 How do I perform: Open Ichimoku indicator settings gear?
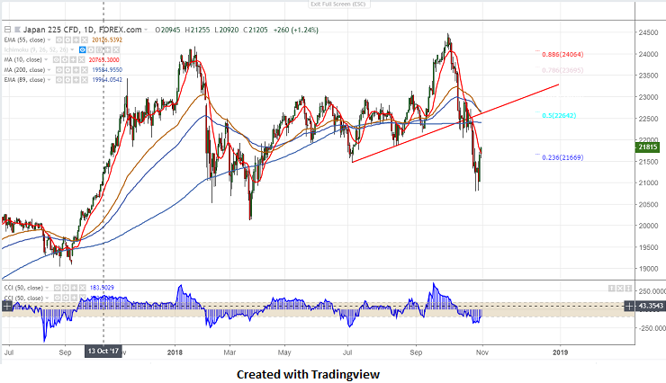pyautogui.click(x=91, y=50)
